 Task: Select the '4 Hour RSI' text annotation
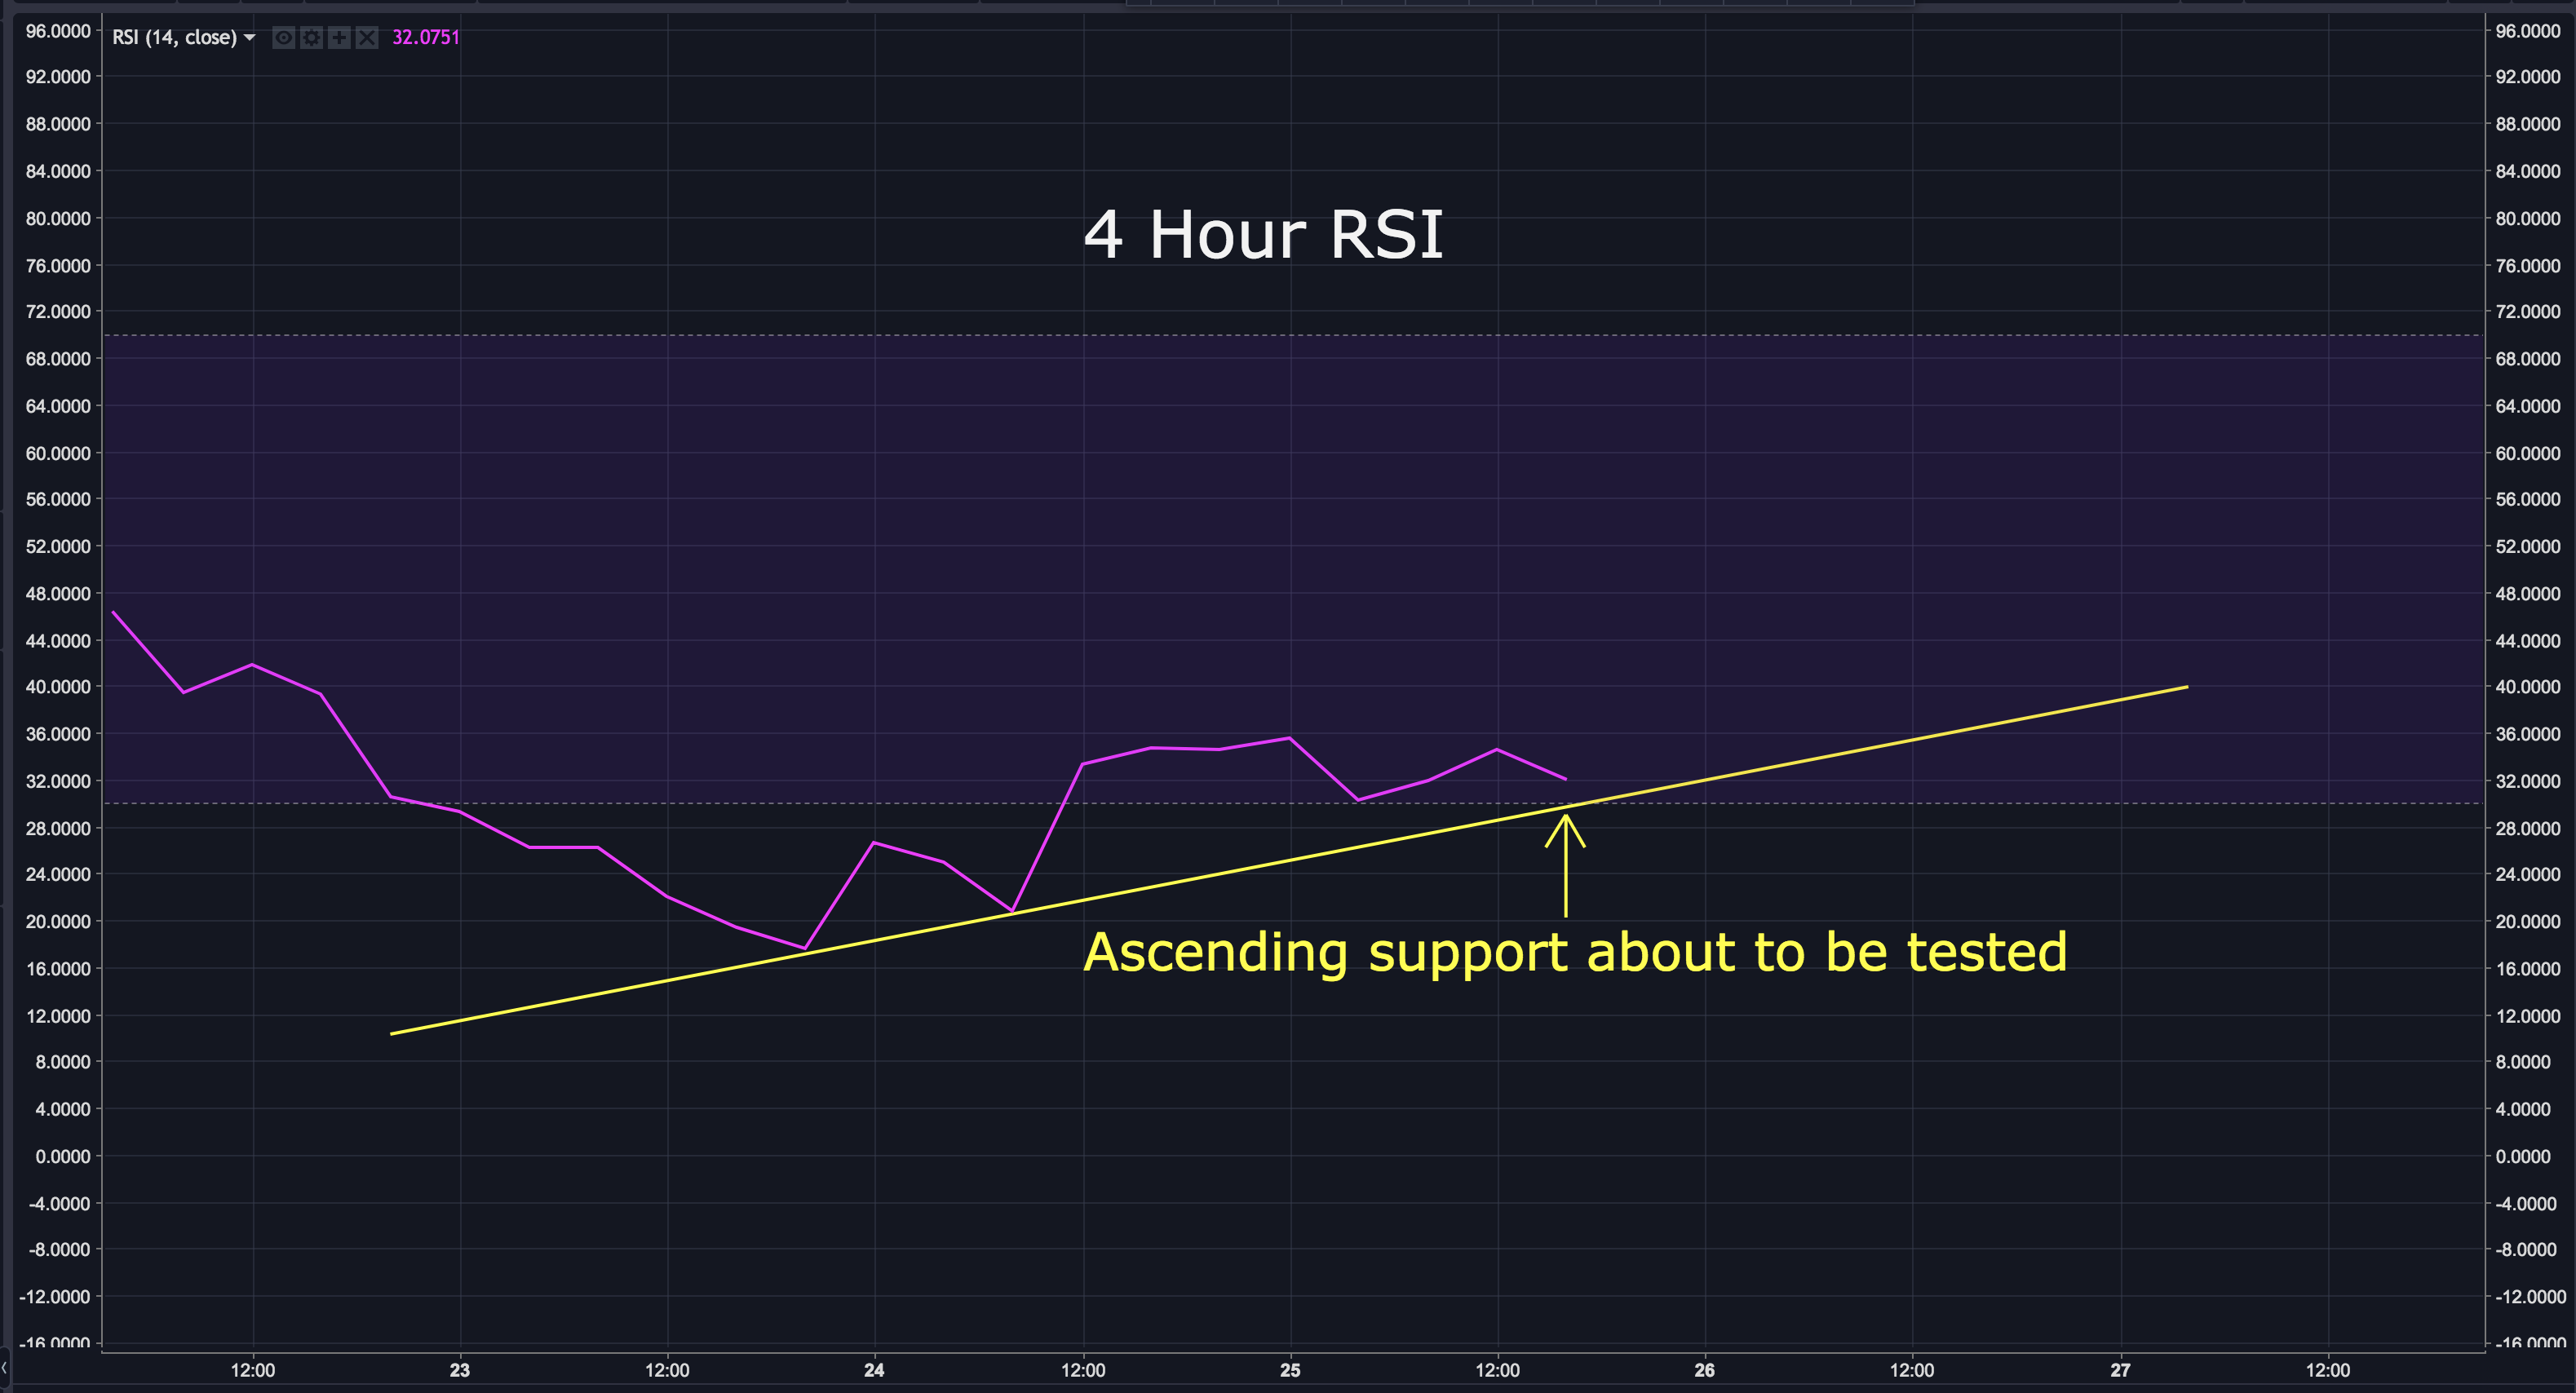pos(1263,236)
